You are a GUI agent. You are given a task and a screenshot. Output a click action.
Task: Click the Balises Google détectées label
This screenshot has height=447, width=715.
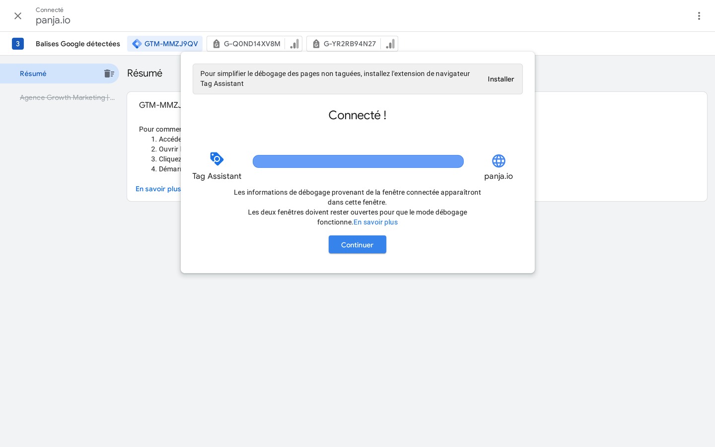78,44
